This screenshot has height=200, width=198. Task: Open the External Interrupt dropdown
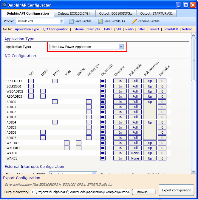pos(94,173)
